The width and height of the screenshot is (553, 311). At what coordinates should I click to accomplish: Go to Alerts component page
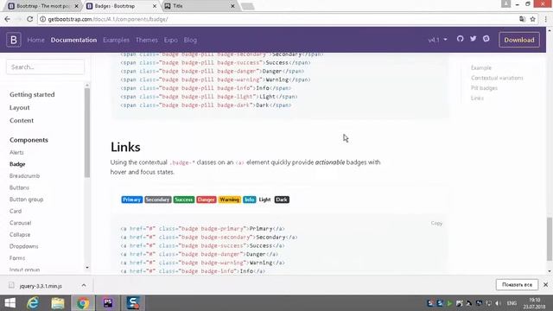tap(16, 152)
